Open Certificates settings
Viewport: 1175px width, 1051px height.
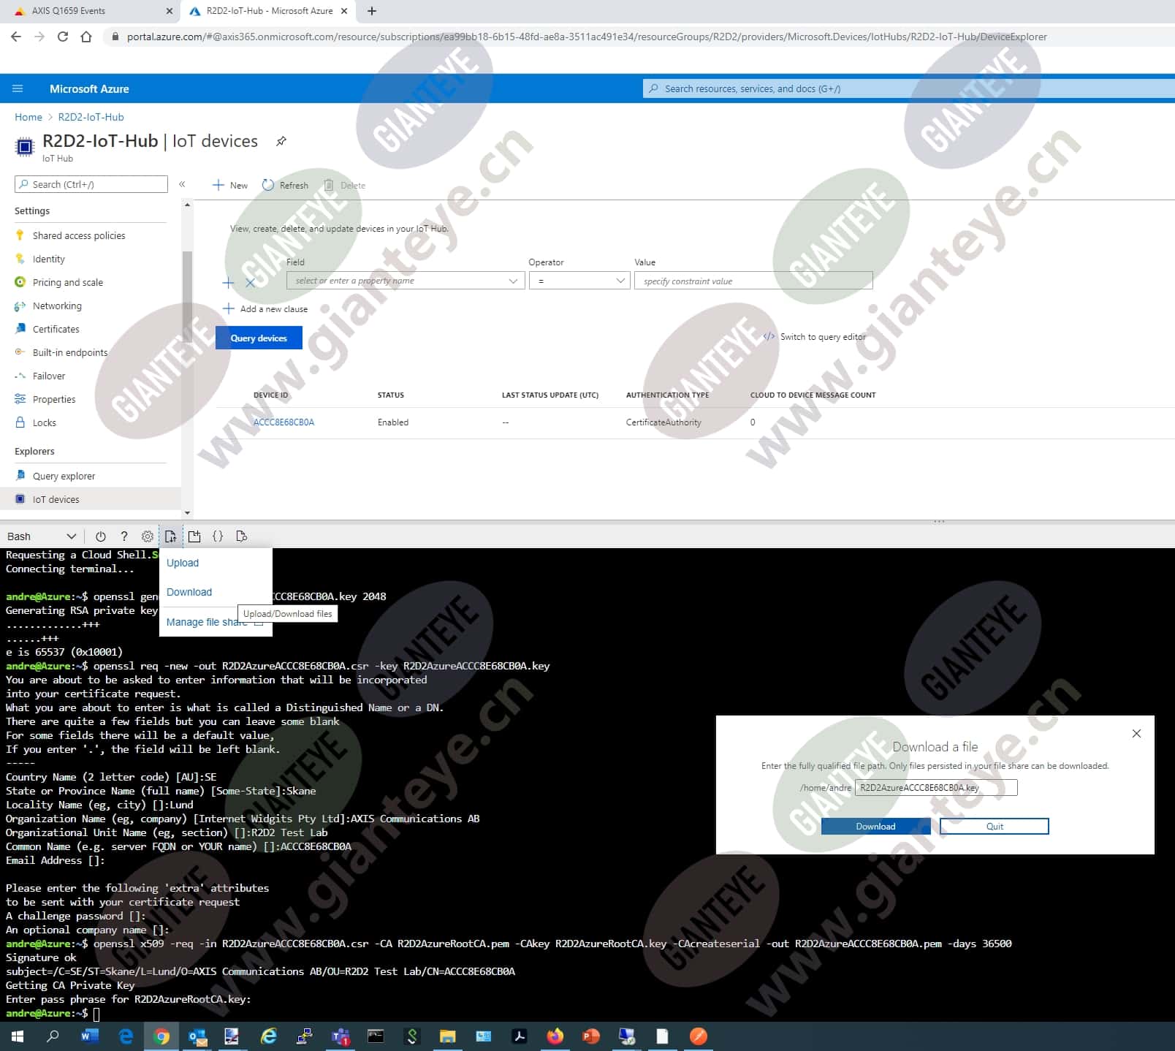point(56,329)
